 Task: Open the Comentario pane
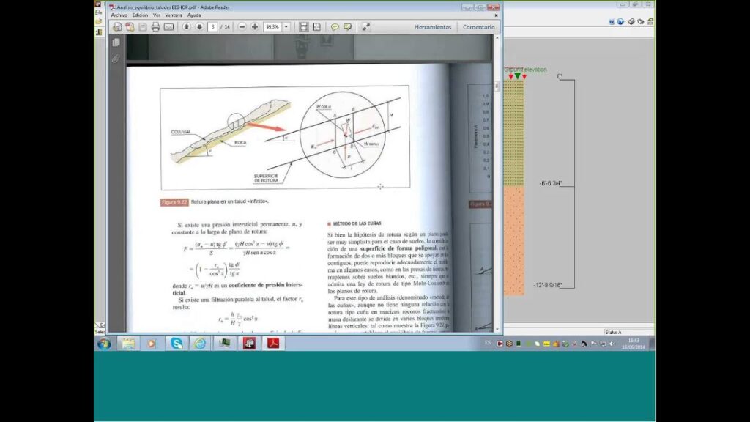[x=478, y=27]
